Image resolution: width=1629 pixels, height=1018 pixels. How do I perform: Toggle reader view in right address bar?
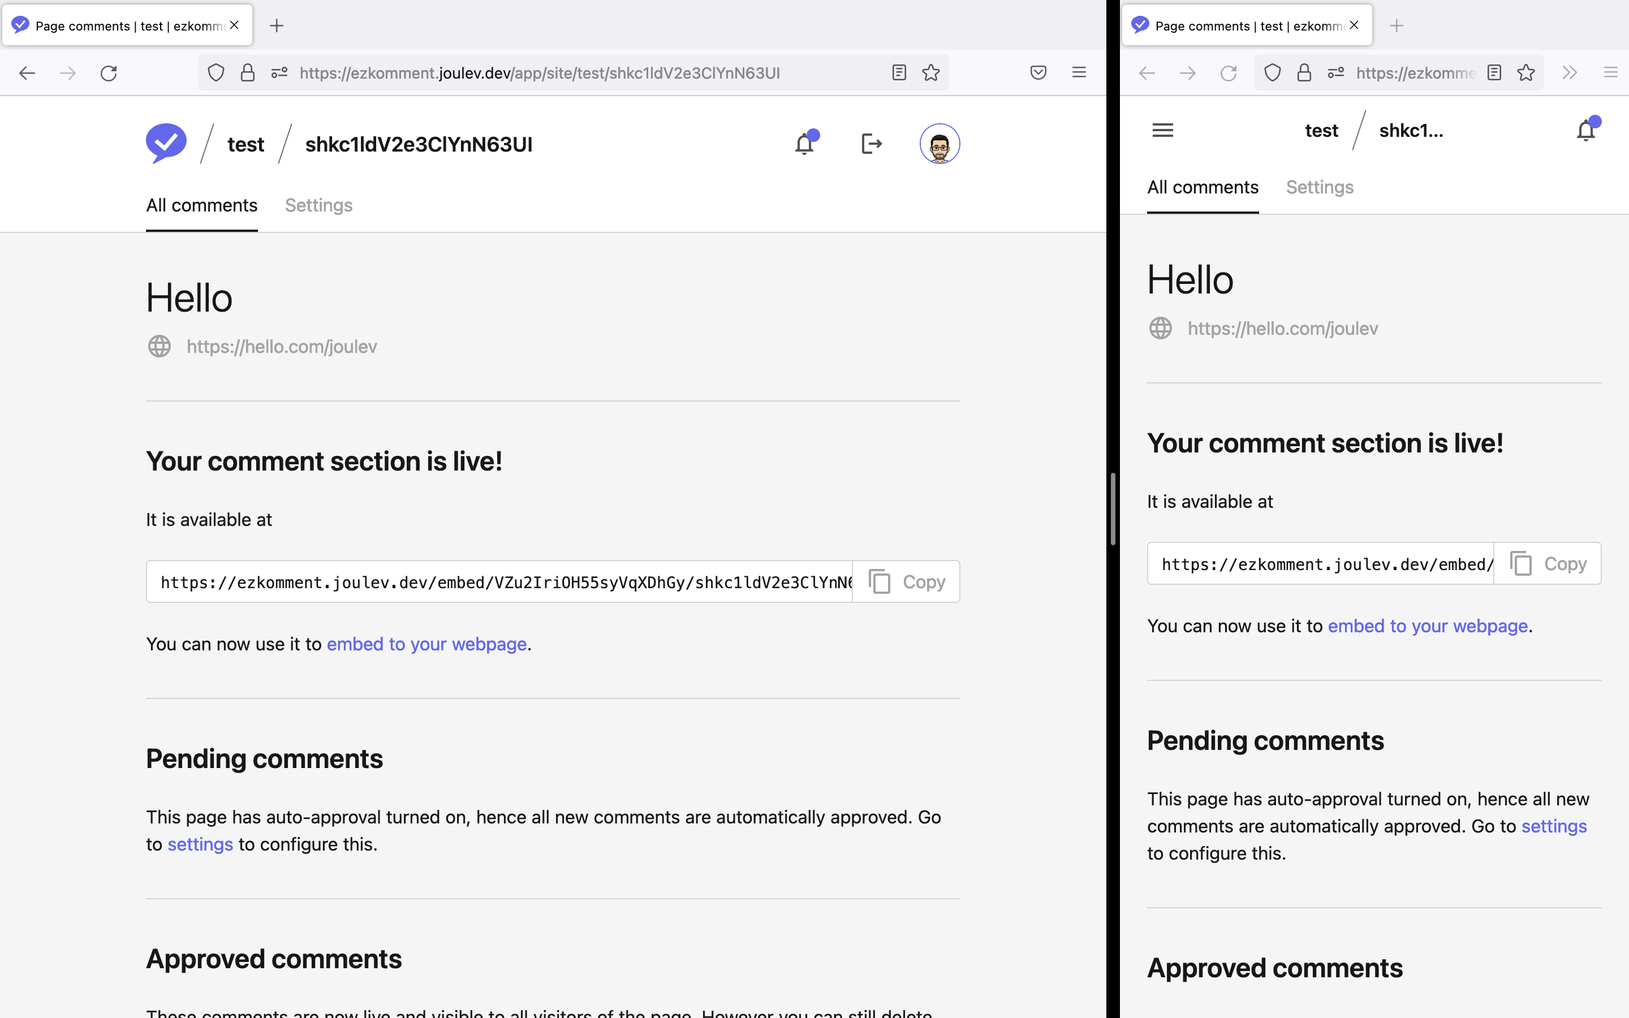pos(1494,73)
